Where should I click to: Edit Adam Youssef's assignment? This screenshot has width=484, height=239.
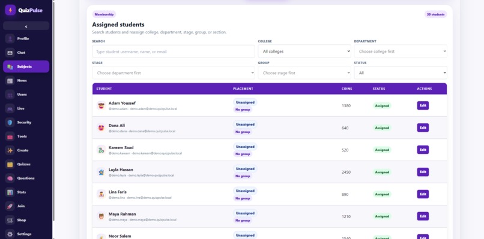tap(423, 105)
